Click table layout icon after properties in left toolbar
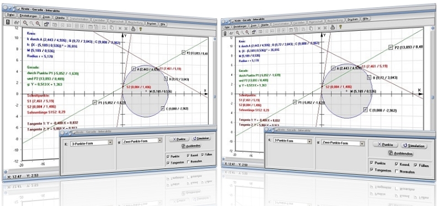 point(55,25)
